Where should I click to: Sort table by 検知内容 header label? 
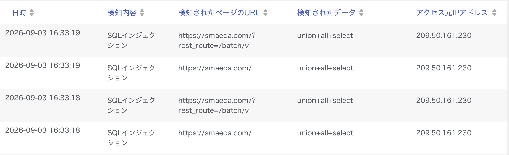(122, 13)
